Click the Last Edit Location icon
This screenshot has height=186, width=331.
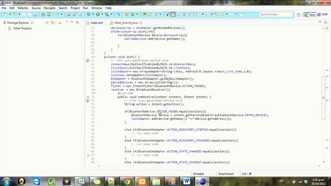pyautogui.click(x=217, y=14)
